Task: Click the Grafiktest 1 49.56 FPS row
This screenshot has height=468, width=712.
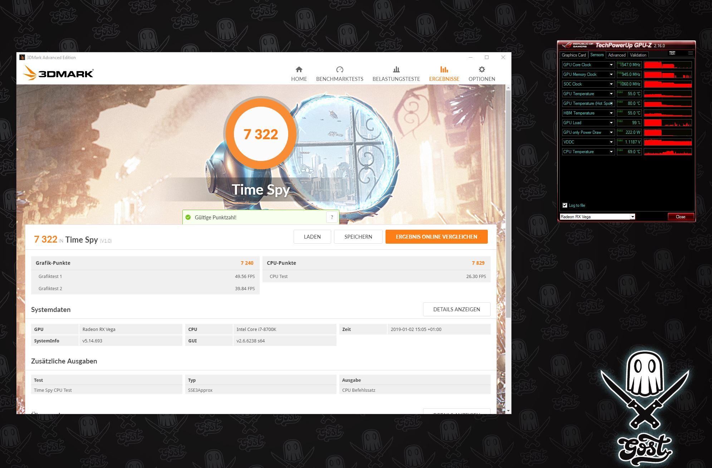Action: tap(145, 276)
